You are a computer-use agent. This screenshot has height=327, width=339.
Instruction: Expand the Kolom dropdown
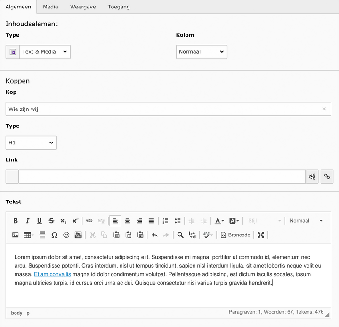pyautogui.click(x=202, y=52)
